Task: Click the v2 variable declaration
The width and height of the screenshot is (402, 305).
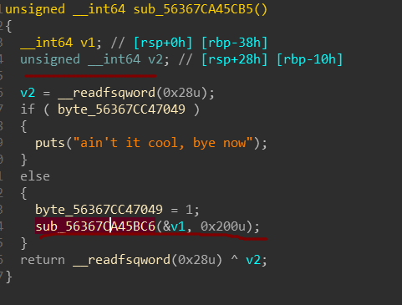Action: (x=155, y=59)
